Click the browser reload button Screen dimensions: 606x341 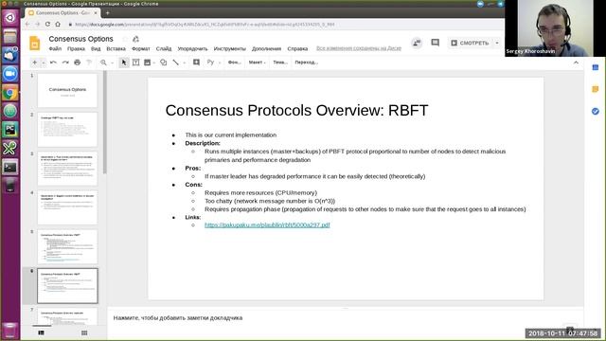[x=47, y=24]
